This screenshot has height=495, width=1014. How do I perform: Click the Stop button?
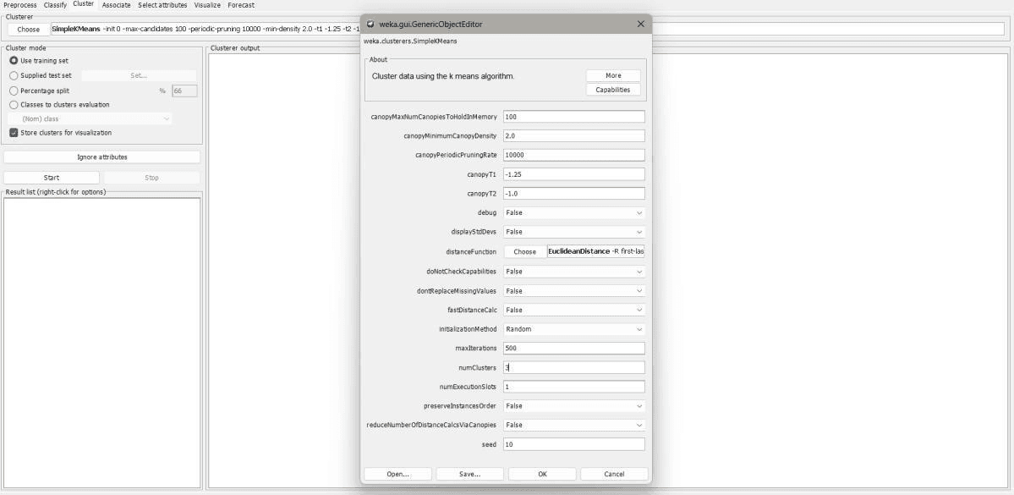click(x=152, y=178)
